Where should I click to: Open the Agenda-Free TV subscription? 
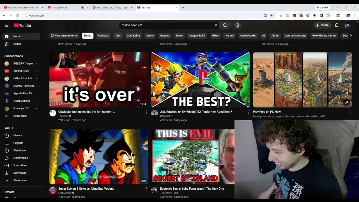click(21, 93)
